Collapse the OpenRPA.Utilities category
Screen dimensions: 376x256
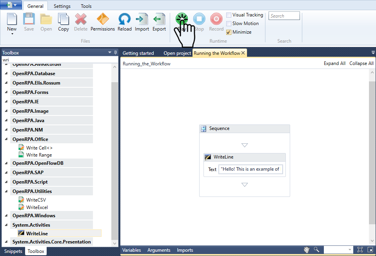[x=6, y=191]
